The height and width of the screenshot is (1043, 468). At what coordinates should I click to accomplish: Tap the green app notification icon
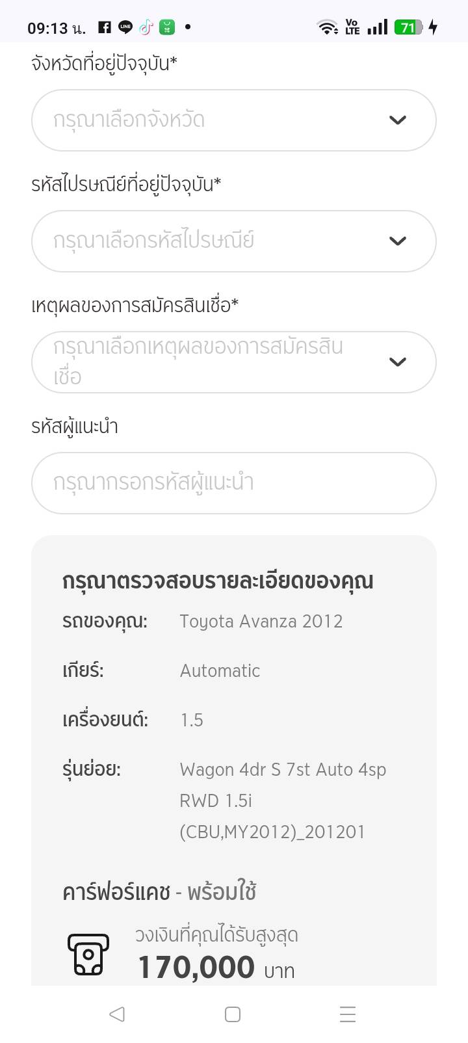coord(167,27)
